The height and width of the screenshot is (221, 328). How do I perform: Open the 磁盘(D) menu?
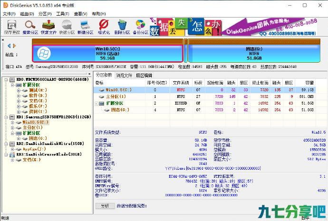click(27, 14)
